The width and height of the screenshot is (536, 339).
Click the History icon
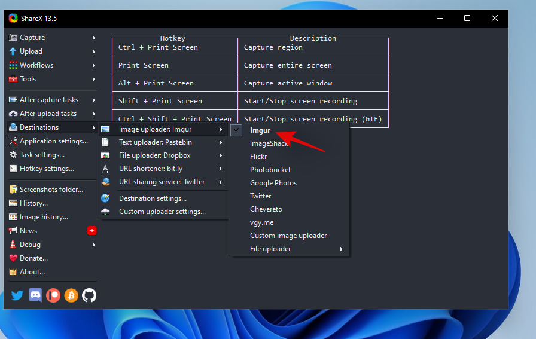[13, 203]
